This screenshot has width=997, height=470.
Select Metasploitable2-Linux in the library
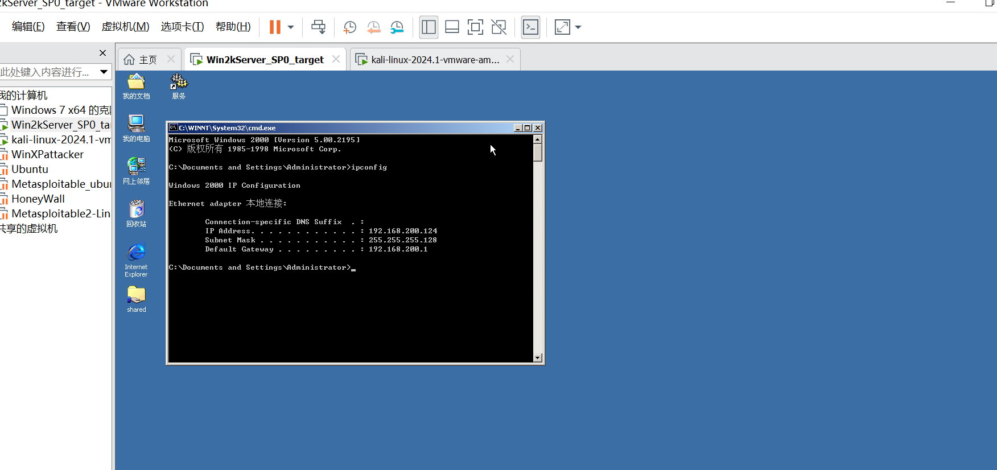[60, 213]
